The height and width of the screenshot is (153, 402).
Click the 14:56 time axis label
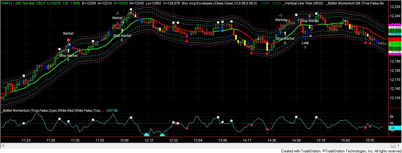pos(296,140)
